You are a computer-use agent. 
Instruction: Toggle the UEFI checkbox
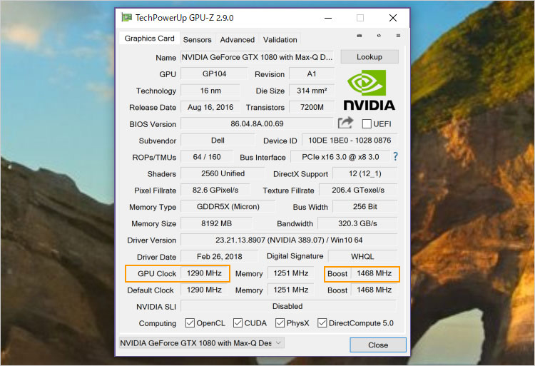[367, 124]
